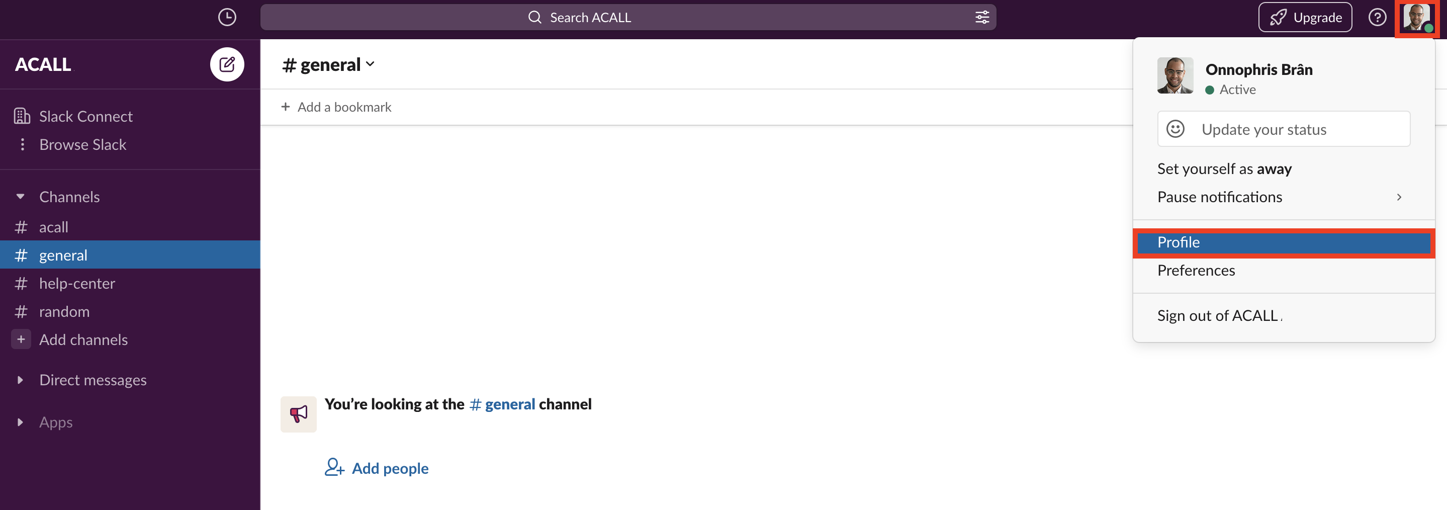
Task: Click the Help question mark icon
Action: [1377, 18]
